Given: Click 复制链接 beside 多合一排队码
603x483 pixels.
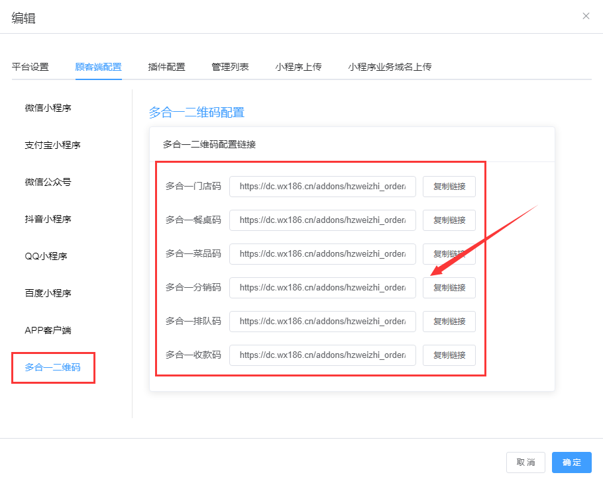Looking at the screenshot, I should click(x=449, y=322).
